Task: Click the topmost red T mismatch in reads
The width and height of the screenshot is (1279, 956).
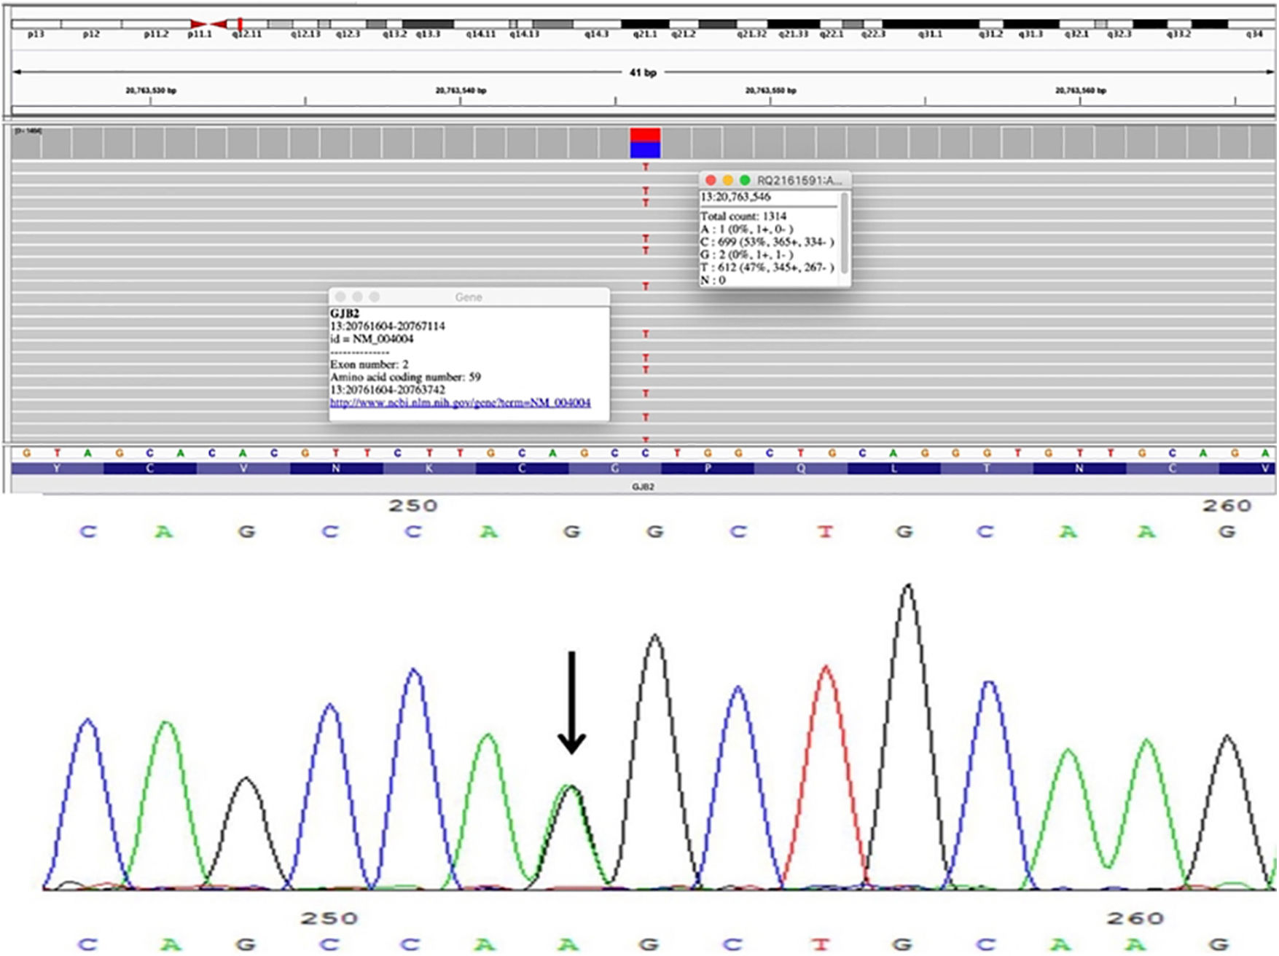Action: 645,168
